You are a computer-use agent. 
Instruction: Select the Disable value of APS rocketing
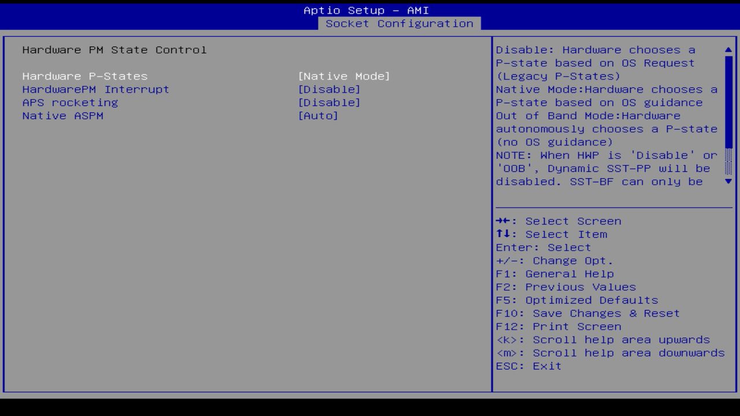tap(331, 102)
